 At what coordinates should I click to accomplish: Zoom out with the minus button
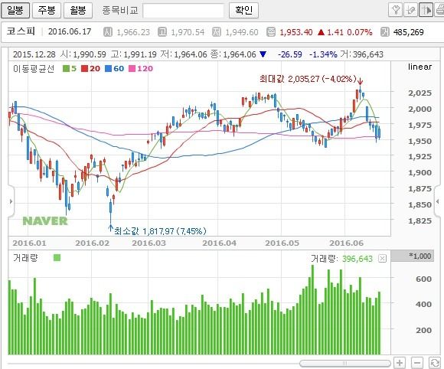click(x=417, y=363)
